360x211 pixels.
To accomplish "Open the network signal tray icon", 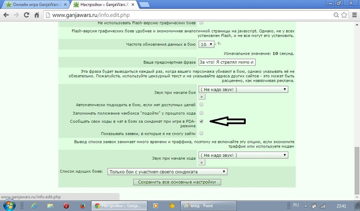I will coord(323,206).
